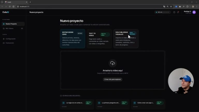Click the cloud upload icon

[x=112, y=63]
